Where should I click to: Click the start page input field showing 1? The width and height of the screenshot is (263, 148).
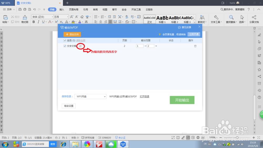coord(140,46)
